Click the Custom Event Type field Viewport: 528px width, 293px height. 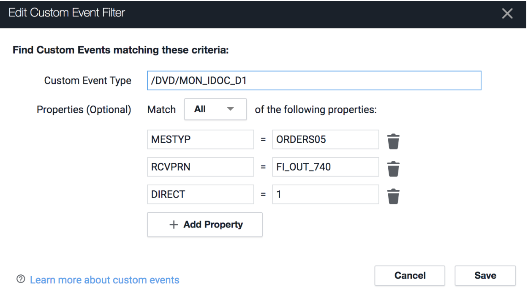tap(314, 81)
